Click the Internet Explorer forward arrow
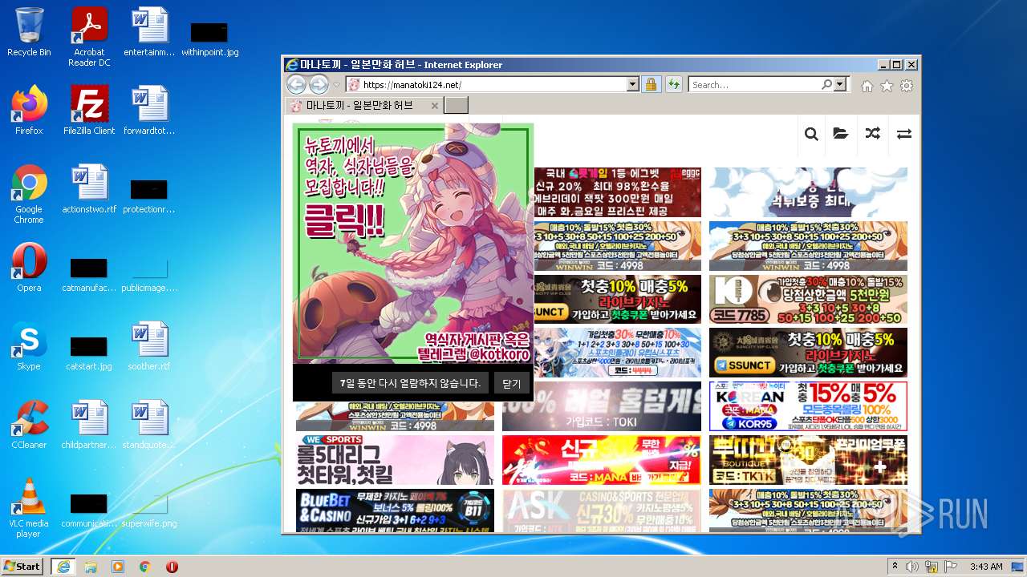The width and height of the screenshot is (1027, 577). 319,85
